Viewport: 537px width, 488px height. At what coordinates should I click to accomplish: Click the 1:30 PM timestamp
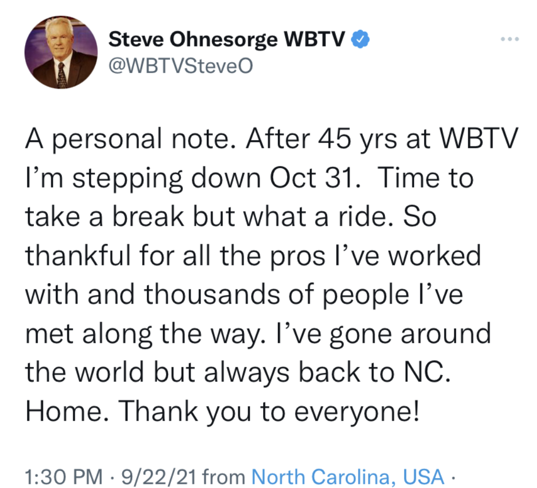pos(64,477)
